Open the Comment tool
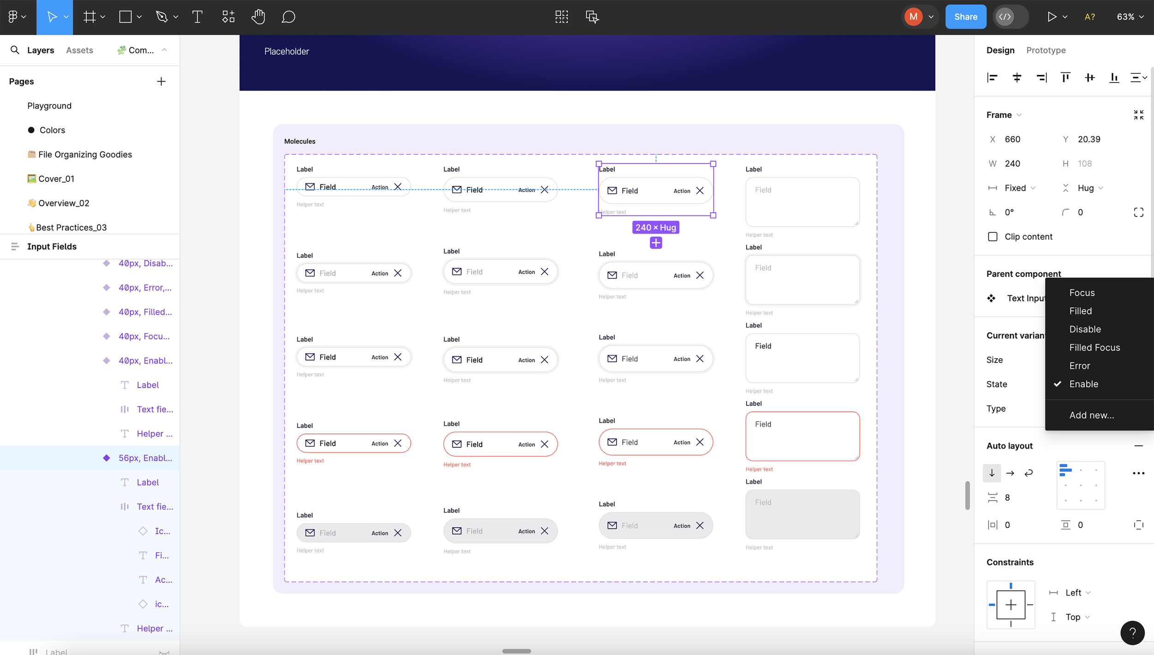Viewport: 1154px width, 655px height. pos(288,17)
